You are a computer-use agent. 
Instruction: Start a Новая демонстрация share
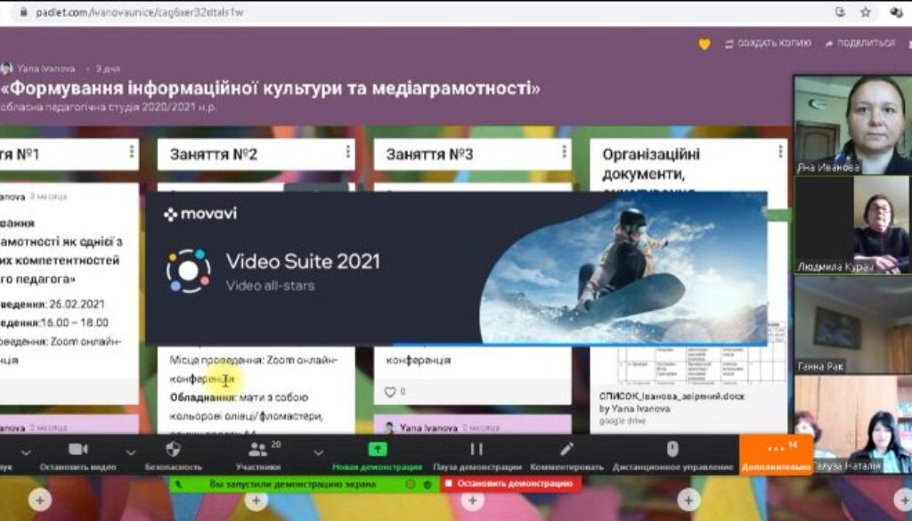[377, 455]
